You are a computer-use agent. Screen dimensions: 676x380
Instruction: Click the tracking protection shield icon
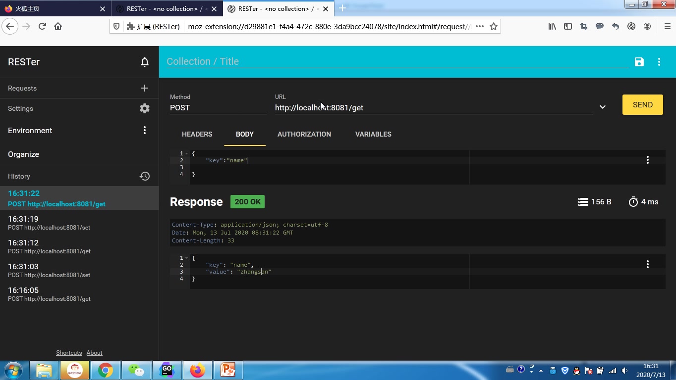coord(116,26)
